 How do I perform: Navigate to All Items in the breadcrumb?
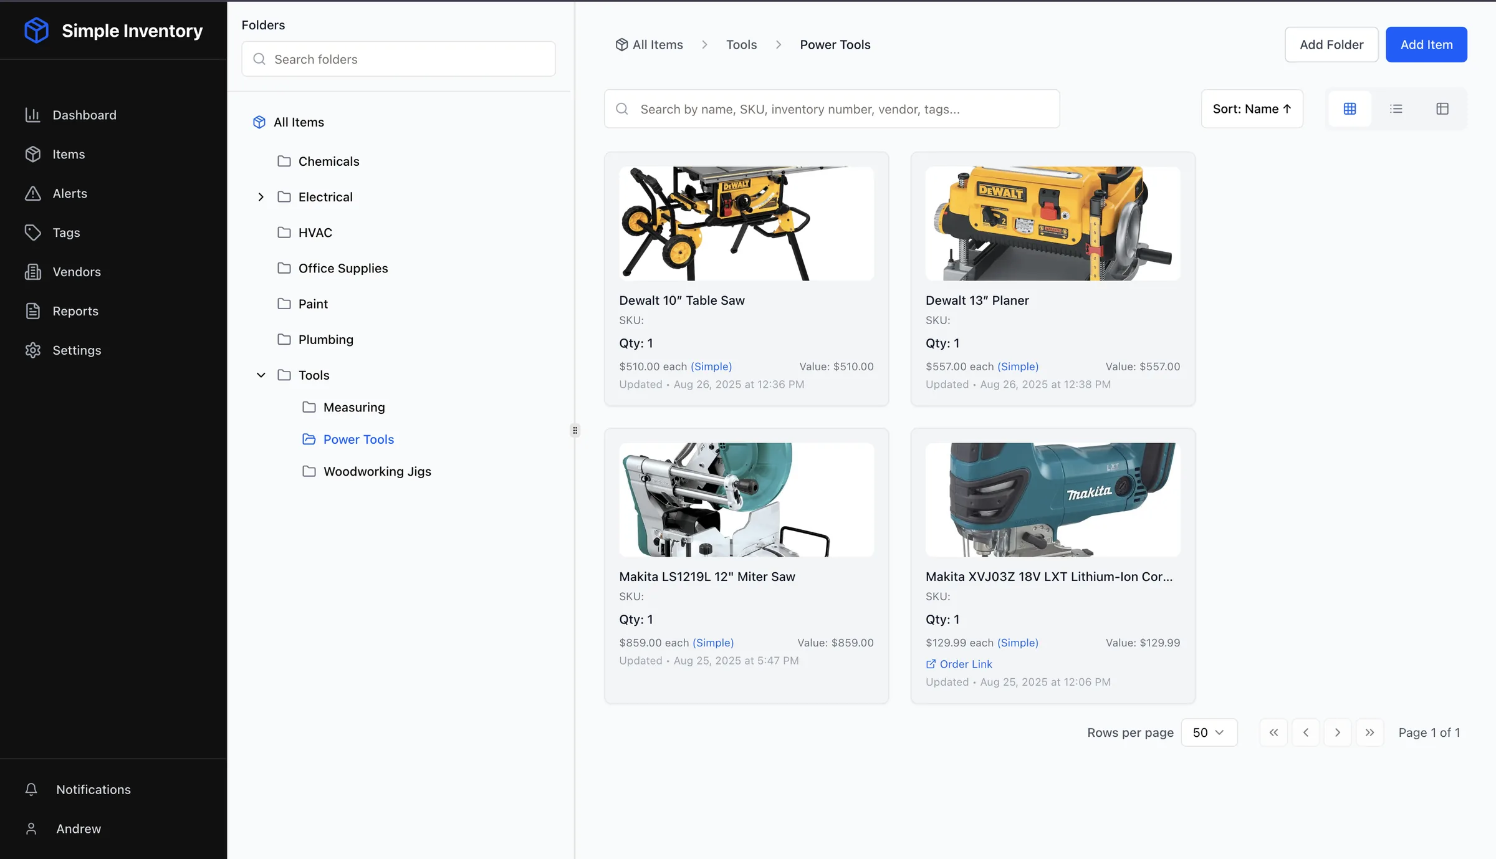pos(658,45)
